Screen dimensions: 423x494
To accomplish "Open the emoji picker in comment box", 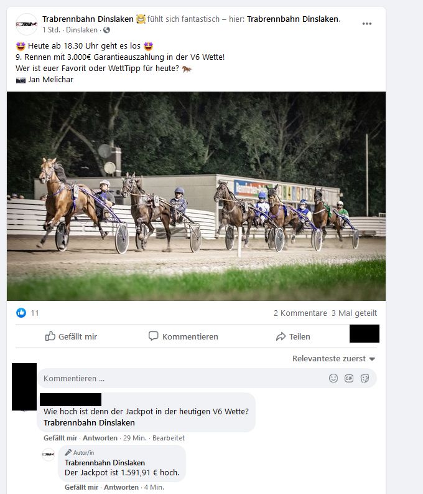I will coord(333,378).
